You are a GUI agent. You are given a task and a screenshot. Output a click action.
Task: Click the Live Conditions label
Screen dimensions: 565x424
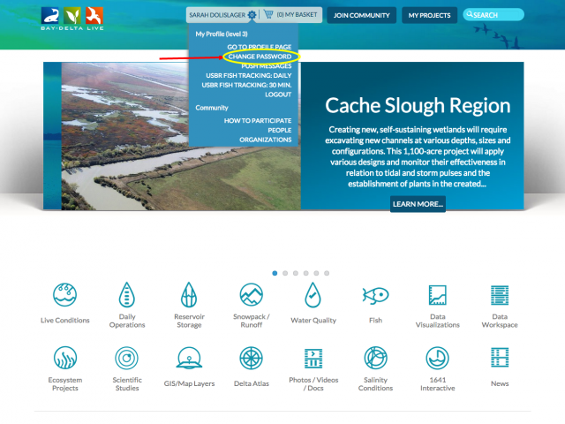pyautogui.click(x=64, y=320)
